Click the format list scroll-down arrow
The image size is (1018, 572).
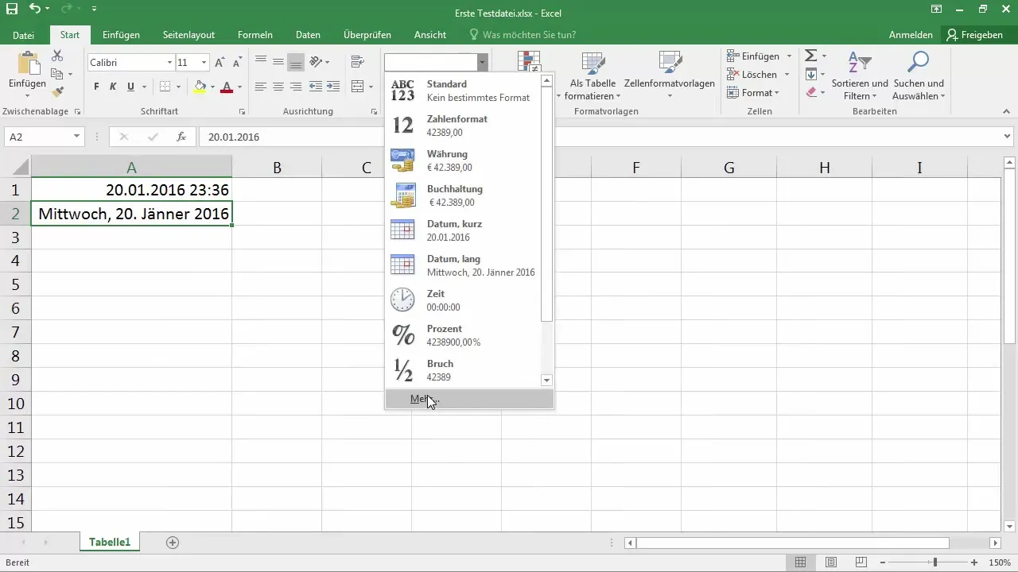click(x=546, y=381)
